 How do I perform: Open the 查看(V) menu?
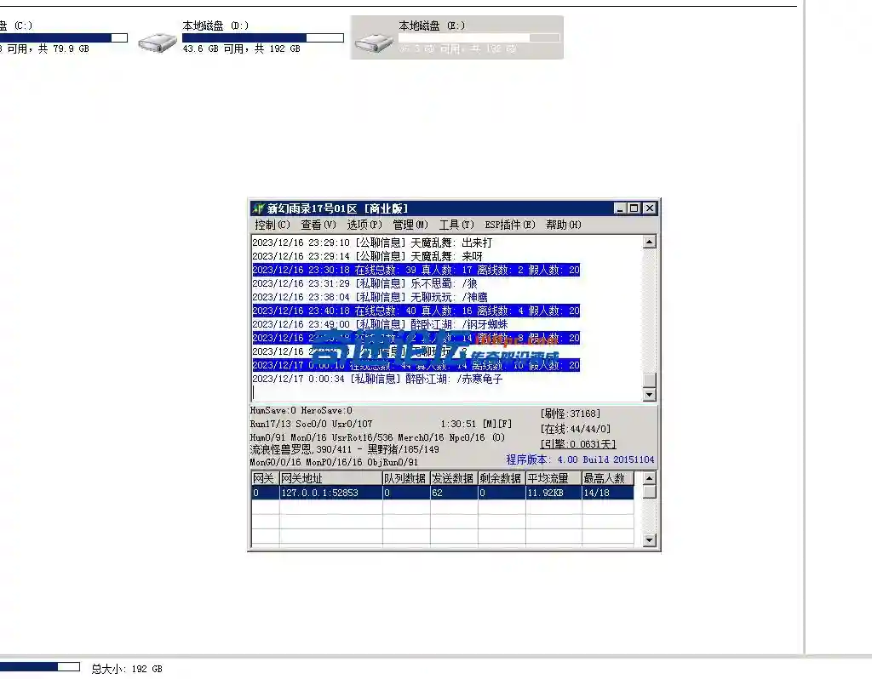coord(318,225)
